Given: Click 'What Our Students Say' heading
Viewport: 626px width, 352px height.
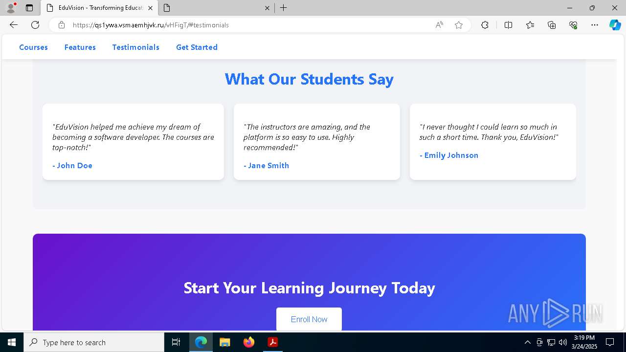Looking at the screenshot, I should (x=309, y=79).
